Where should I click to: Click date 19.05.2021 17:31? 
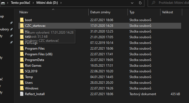click(102, 66)
